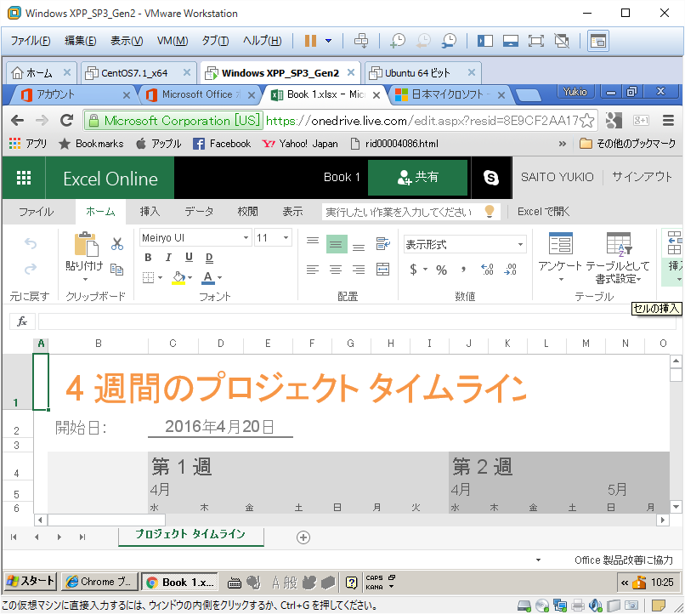Open the データ ribbon tab
This screenshot has height=614, width=685.
coord(199,212)
